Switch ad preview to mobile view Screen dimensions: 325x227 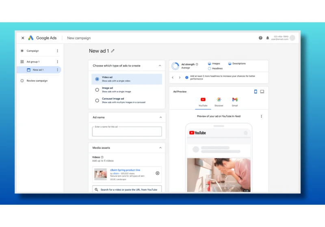pos(256,92)
